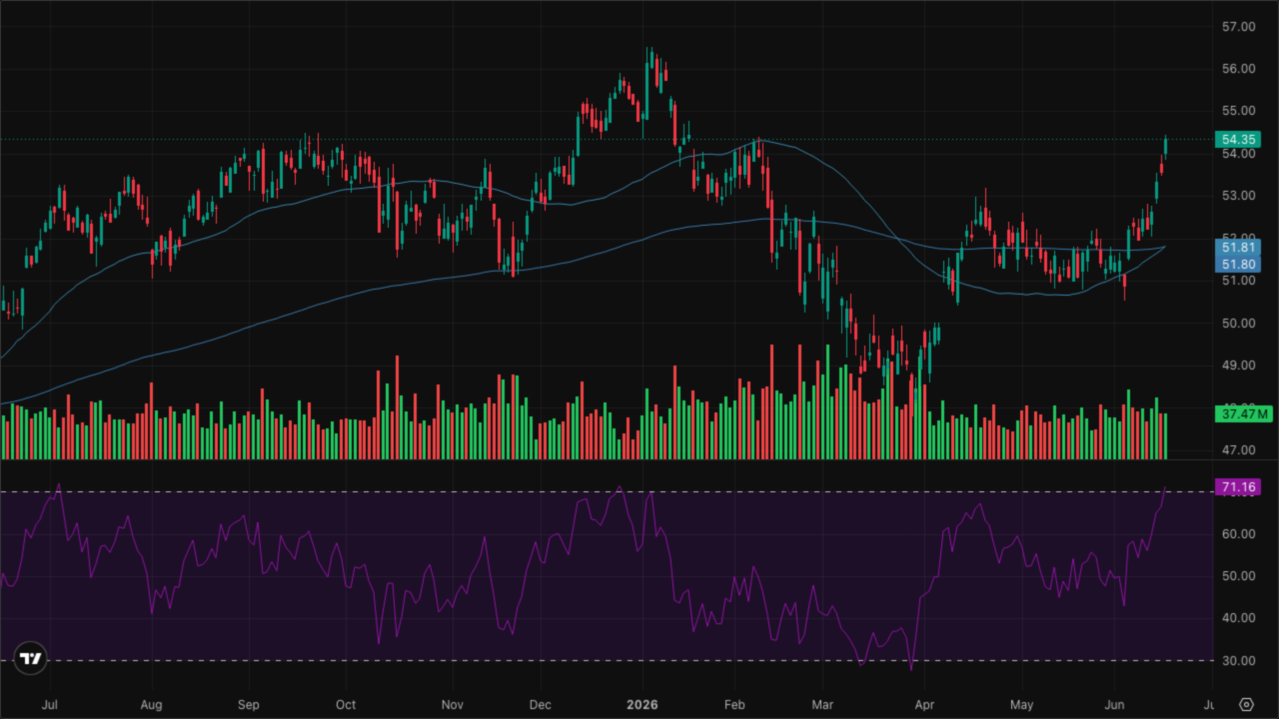Click the 30.00 RSI scale level
1279x719 pixels.
(1239, 661)
